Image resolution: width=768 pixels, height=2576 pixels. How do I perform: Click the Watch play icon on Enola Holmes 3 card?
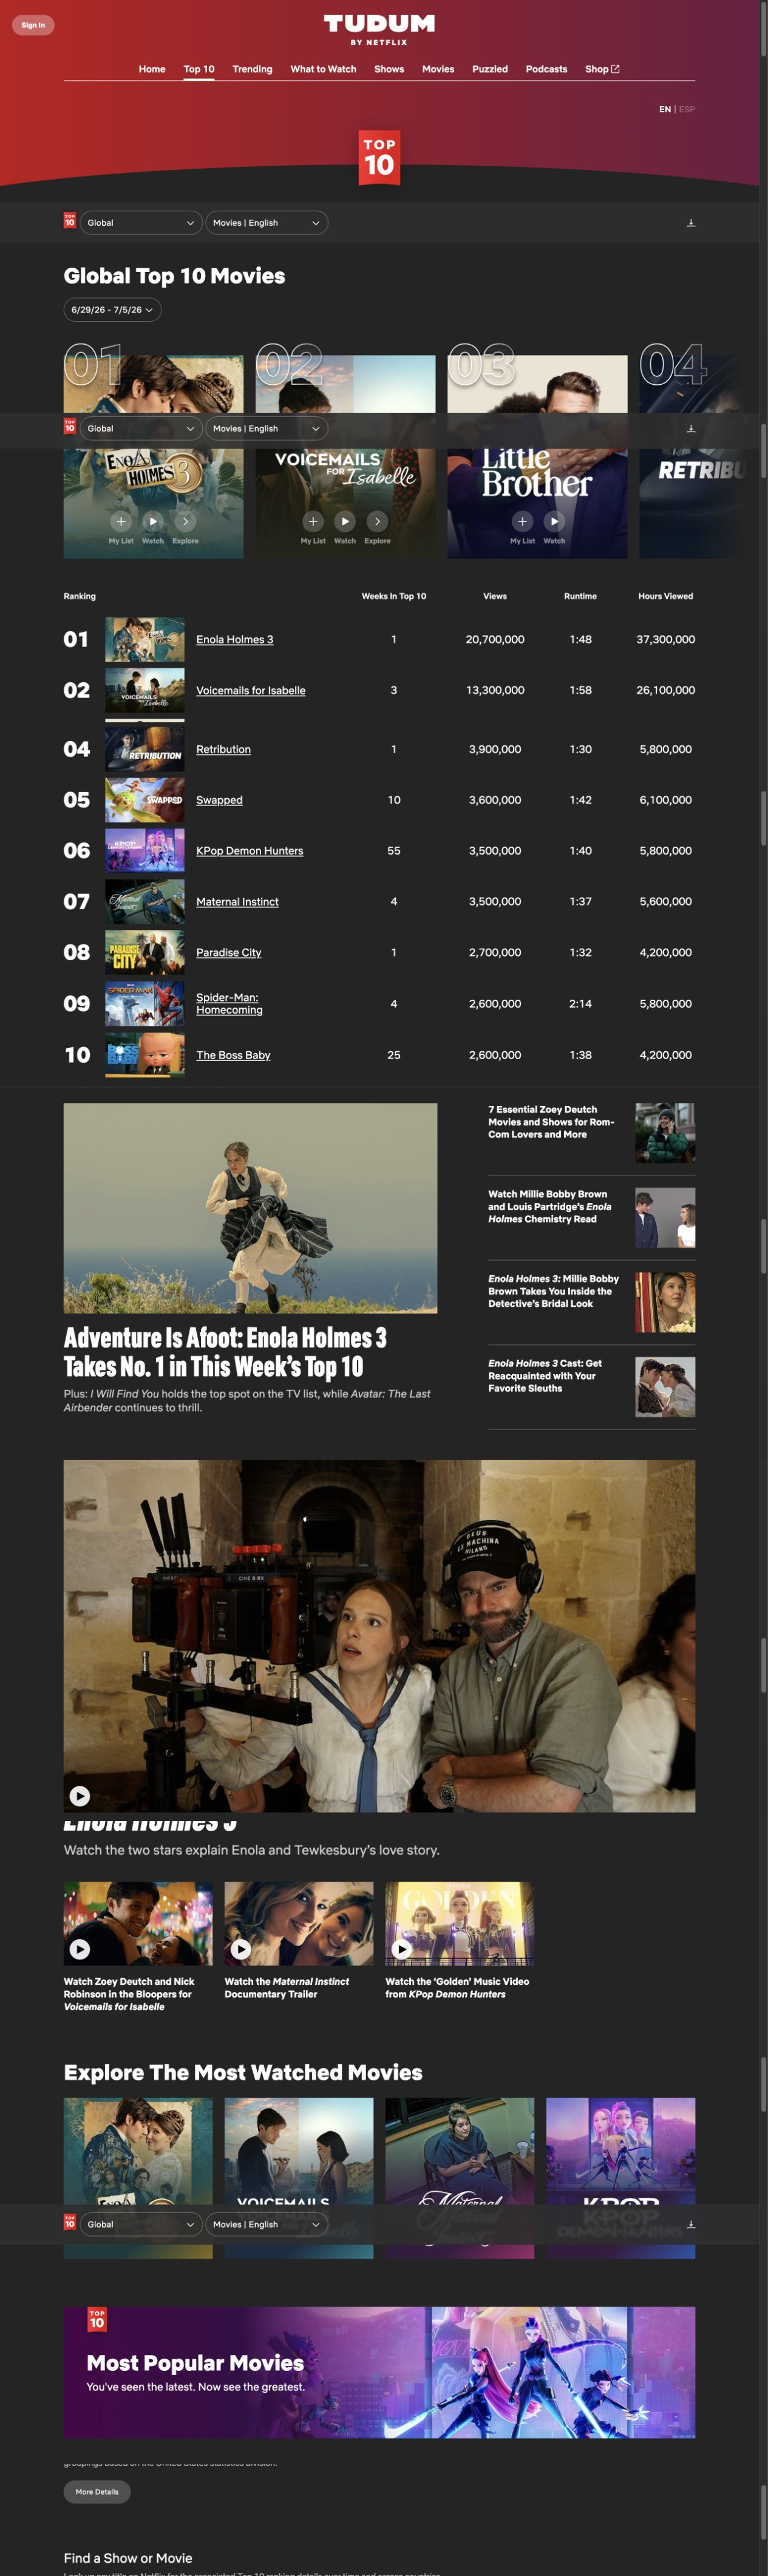(x=153, y=521)
